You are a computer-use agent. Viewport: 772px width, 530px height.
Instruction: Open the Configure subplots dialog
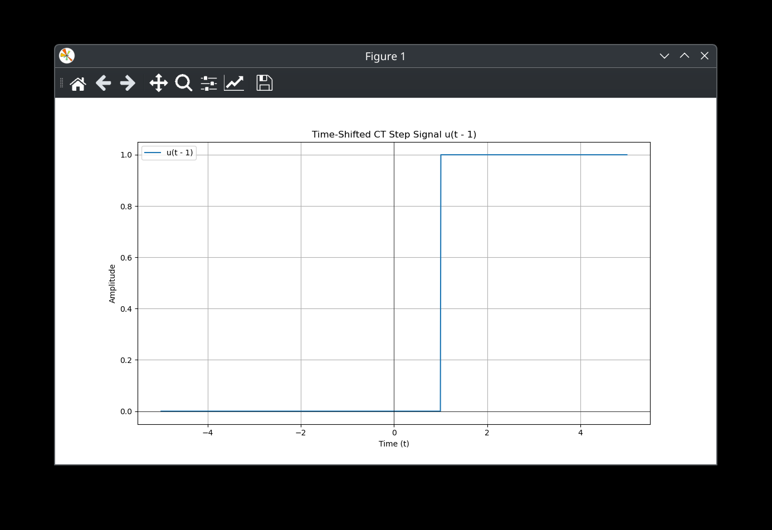[209, 84]
